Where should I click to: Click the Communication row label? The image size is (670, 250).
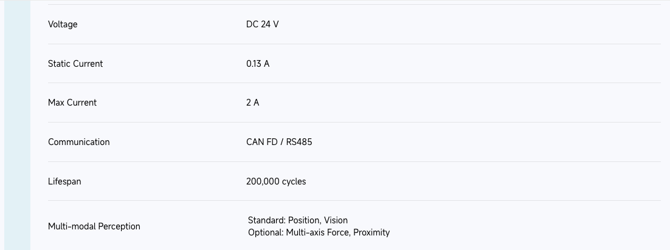[x=79, y=142]
